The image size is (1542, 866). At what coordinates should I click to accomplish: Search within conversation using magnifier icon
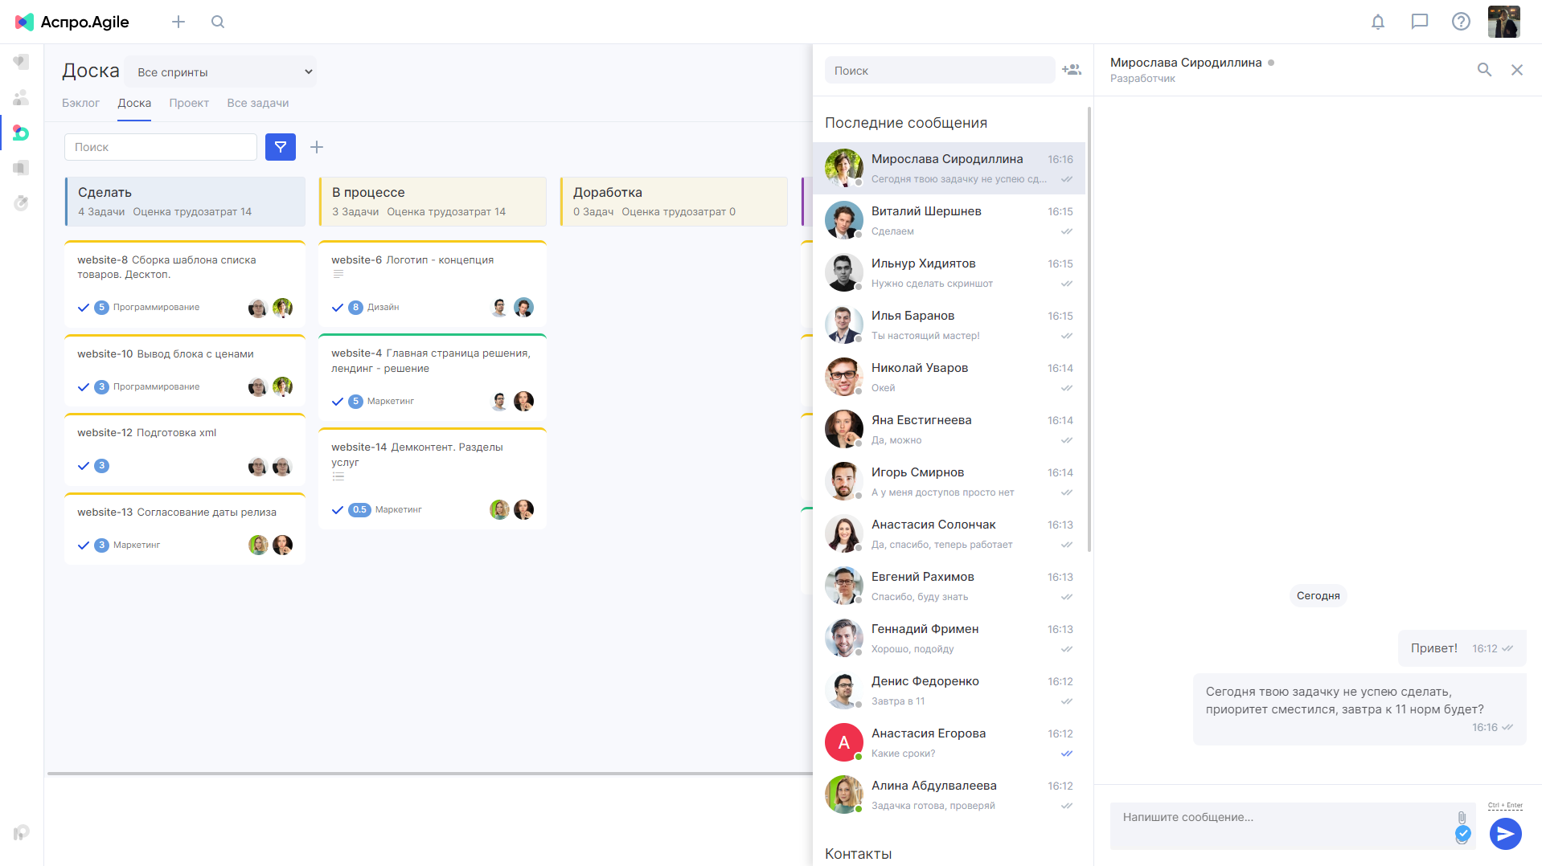click(1484, 70)
